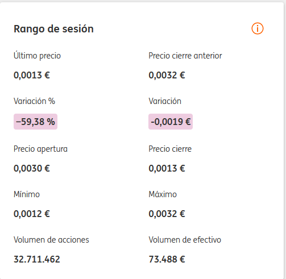Click the -0,0019 € variation badge
Screen dimensions: 286x279
pyautogui.click(x=171, y=122)
